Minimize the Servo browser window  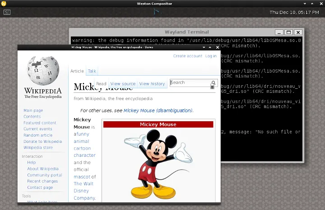tap(204, 47)
